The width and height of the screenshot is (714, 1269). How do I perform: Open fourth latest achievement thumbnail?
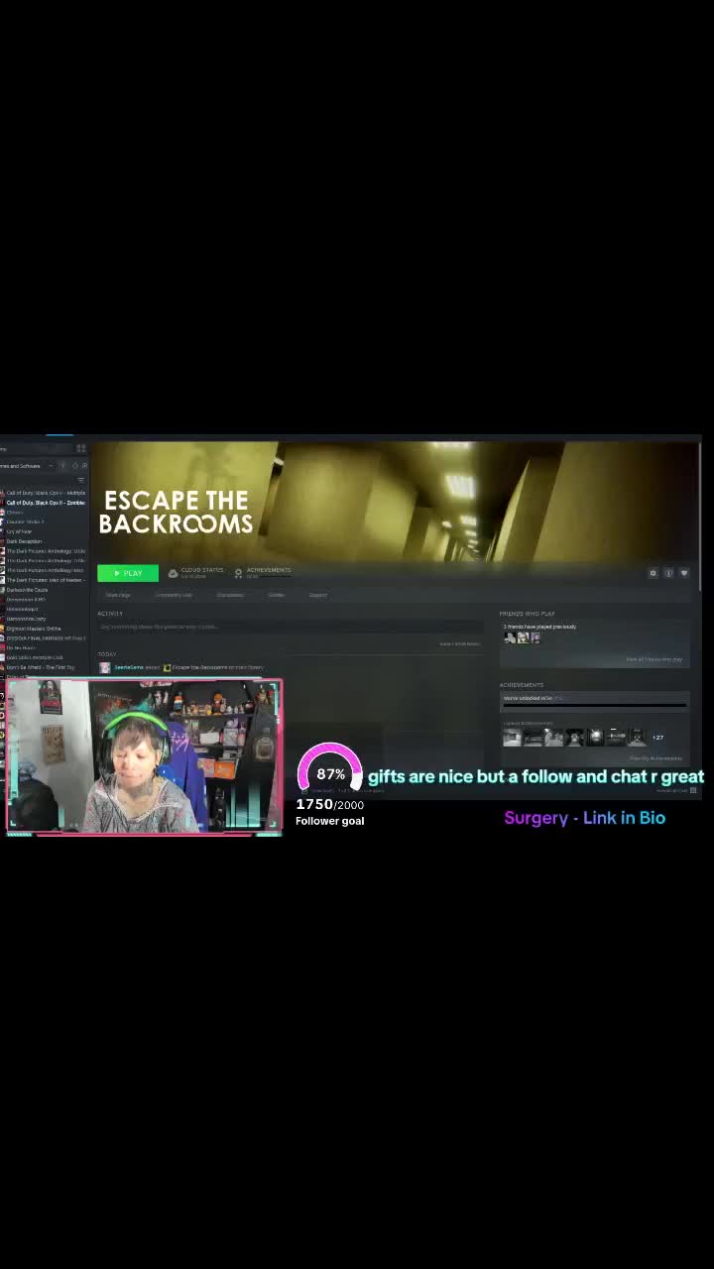pos(574,737)
